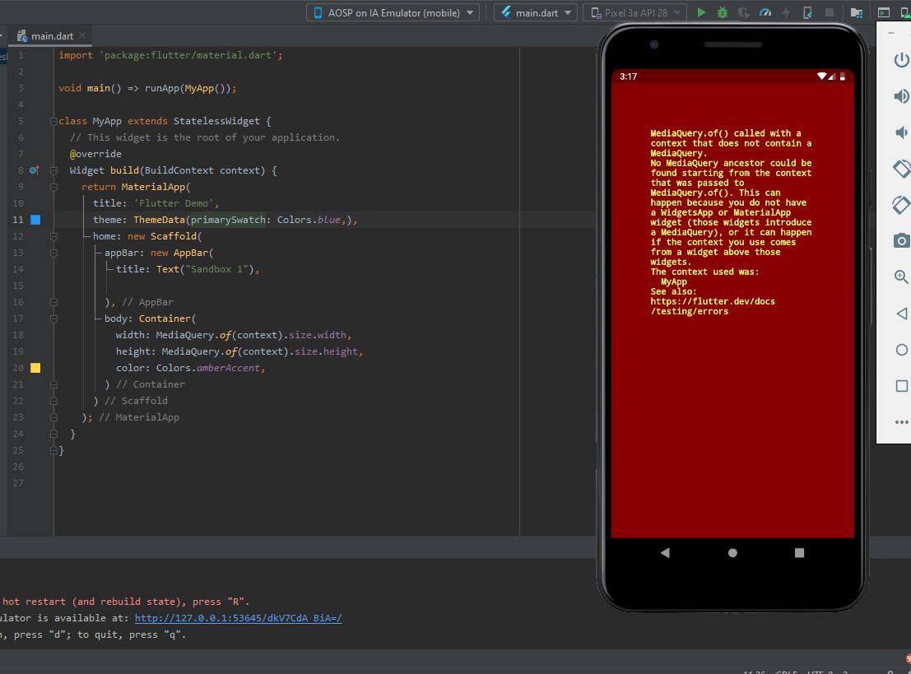Click the blue color swatch on line 11

35,220
